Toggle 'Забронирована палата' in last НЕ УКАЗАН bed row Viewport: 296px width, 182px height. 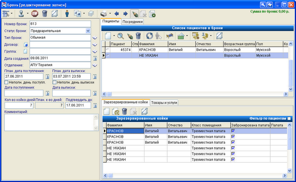click(233, 159)
